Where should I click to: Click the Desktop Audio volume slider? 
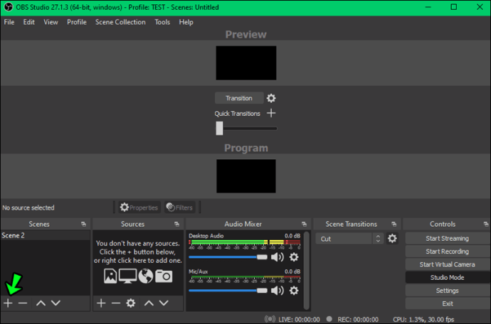tap(228, 257)
